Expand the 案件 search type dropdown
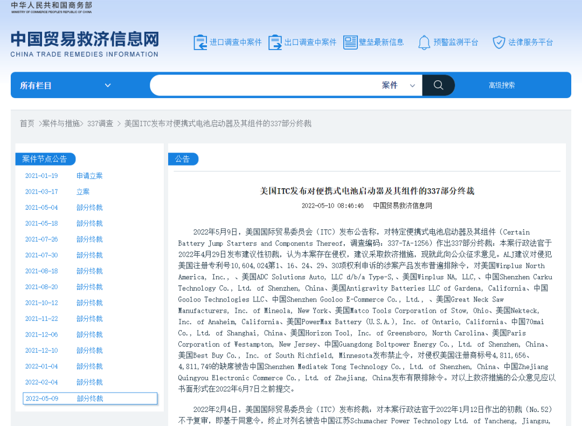 click(398, 85)
